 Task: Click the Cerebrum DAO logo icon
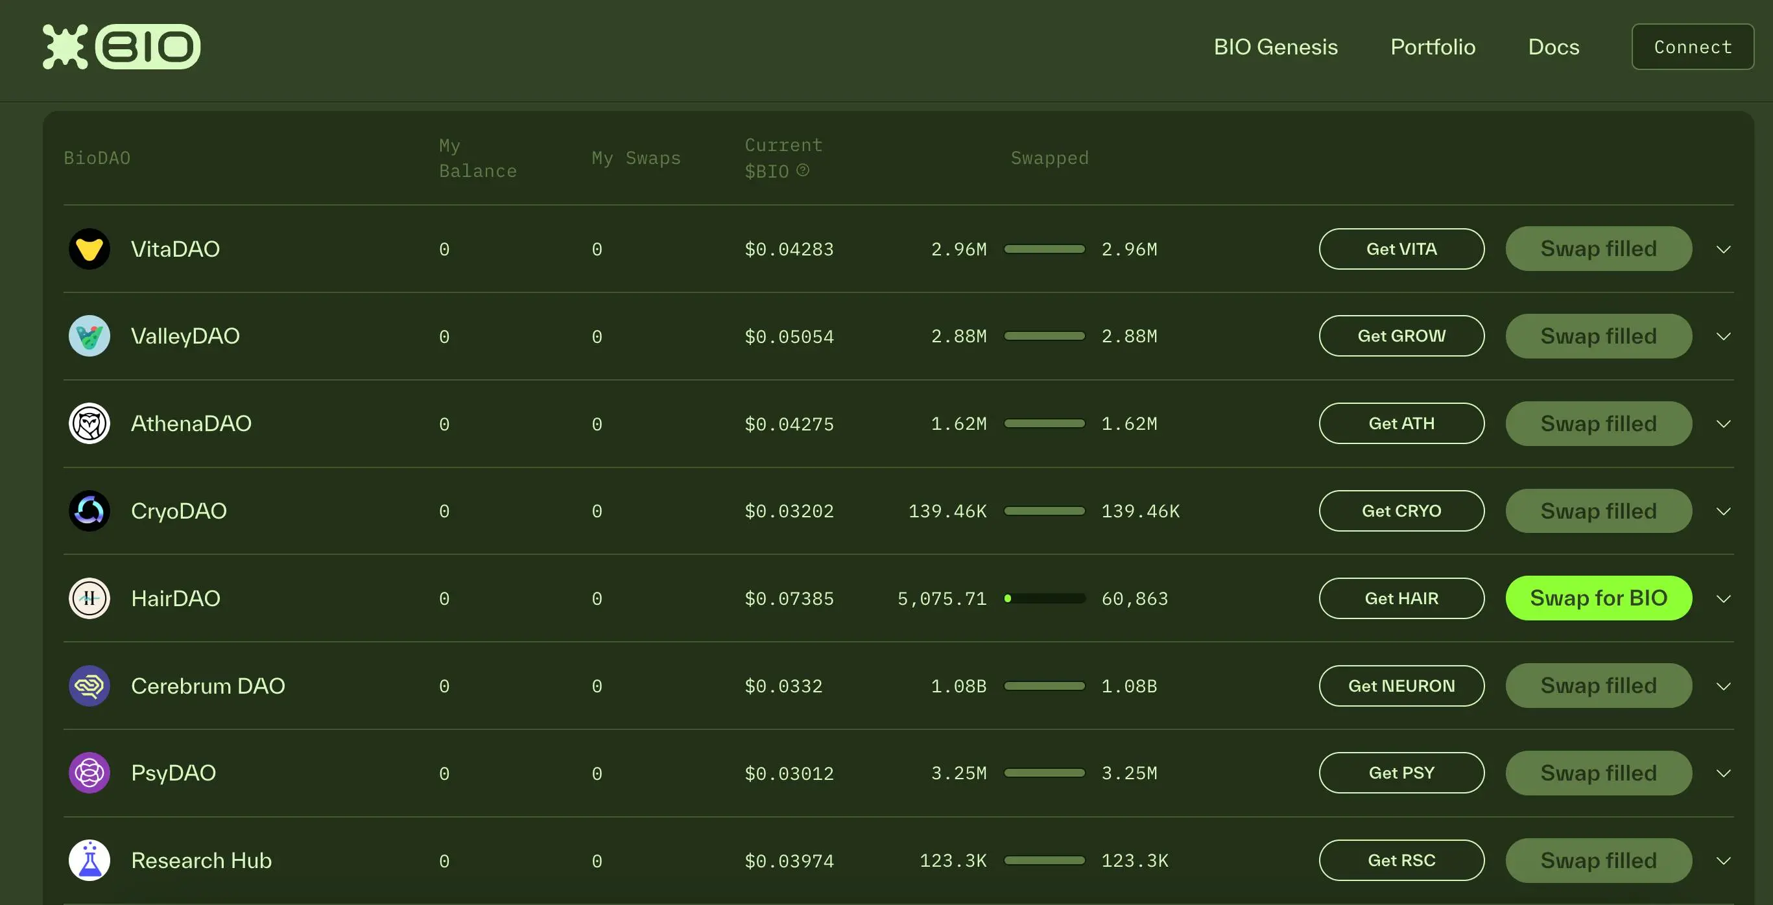tap(89, 686)
